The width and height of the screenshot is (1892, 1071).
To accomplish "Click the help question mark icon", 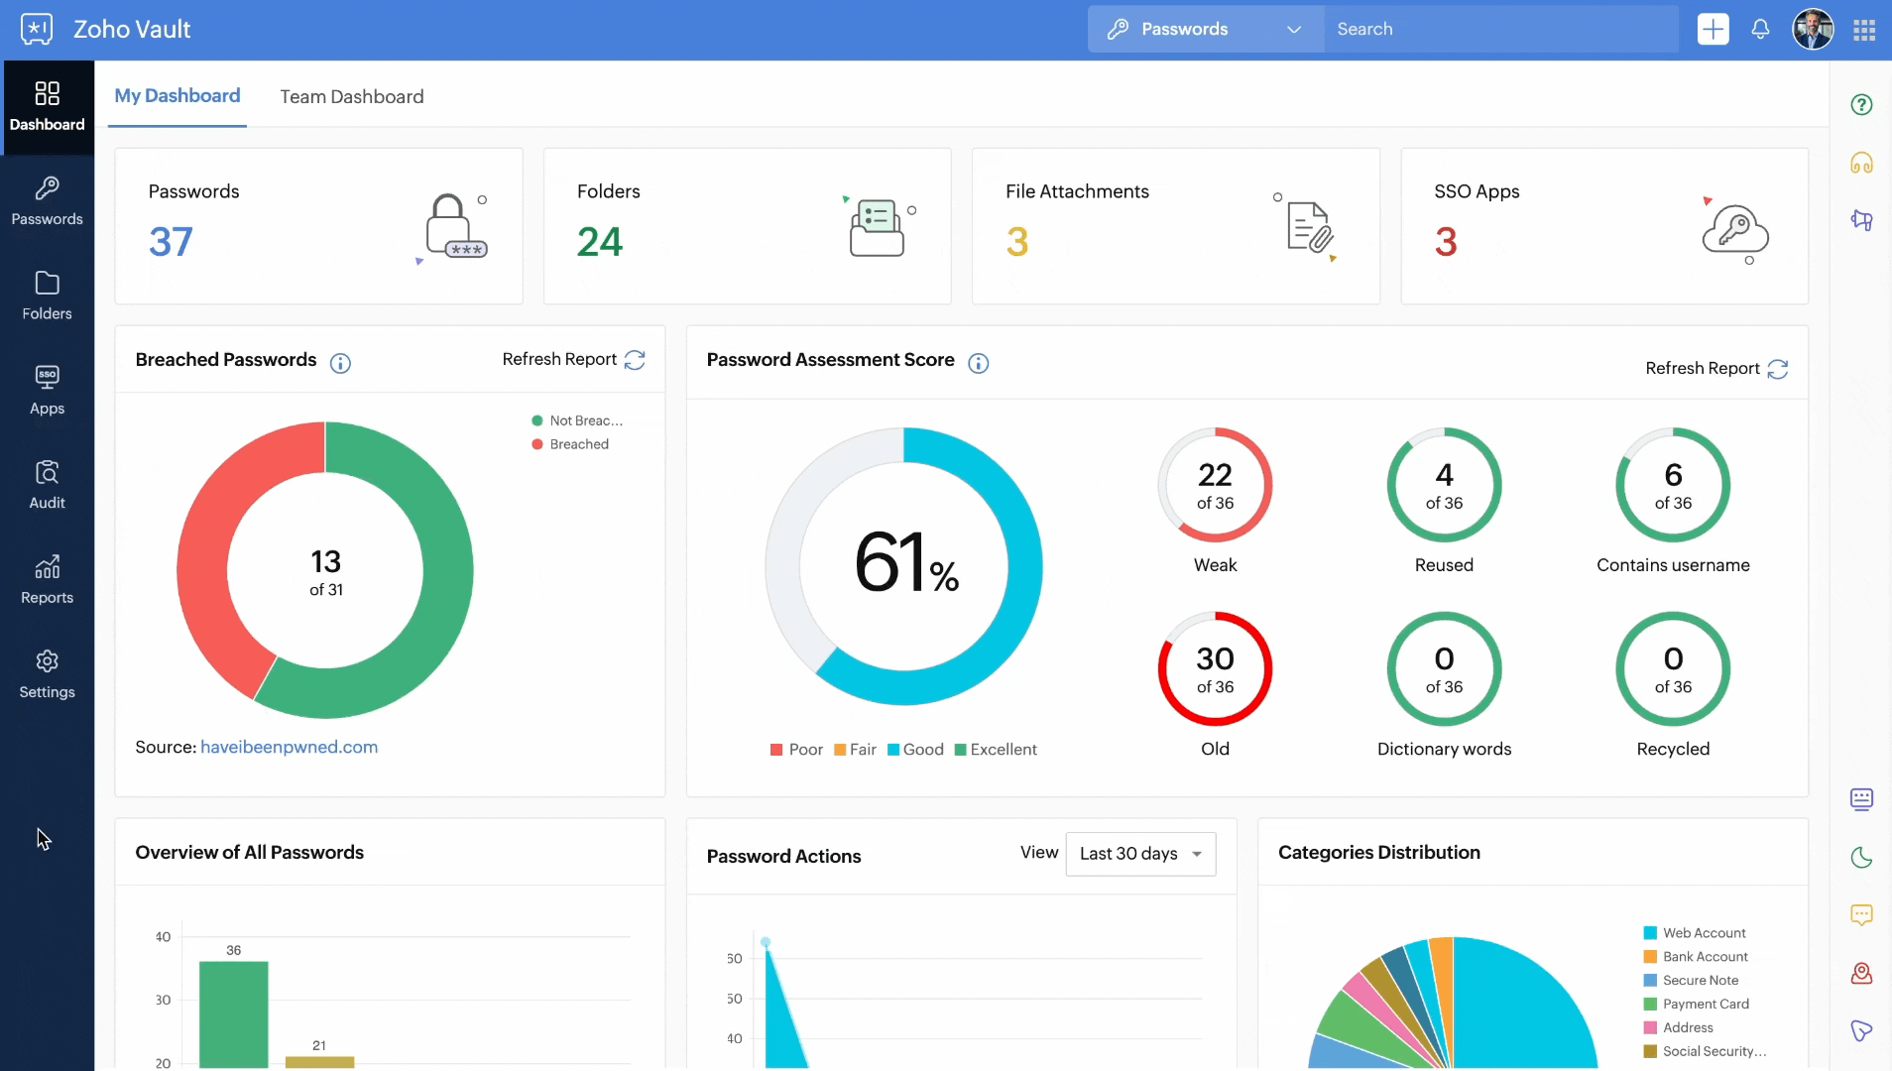I will click(1861, 105).
